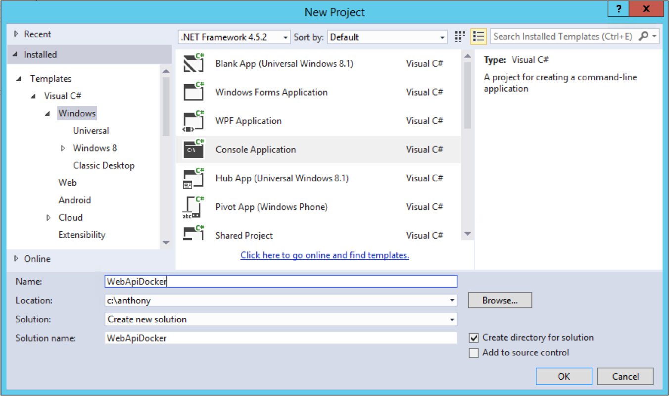Image resolution: width=670 pixels, height=396 pixels.
Task: Collapse the Templates tree node
Action: click(20, 79)
